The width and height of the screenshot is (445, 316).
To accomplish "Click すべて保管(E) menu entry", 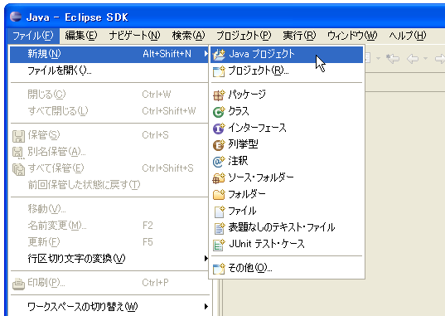I will tap(109, 168).
